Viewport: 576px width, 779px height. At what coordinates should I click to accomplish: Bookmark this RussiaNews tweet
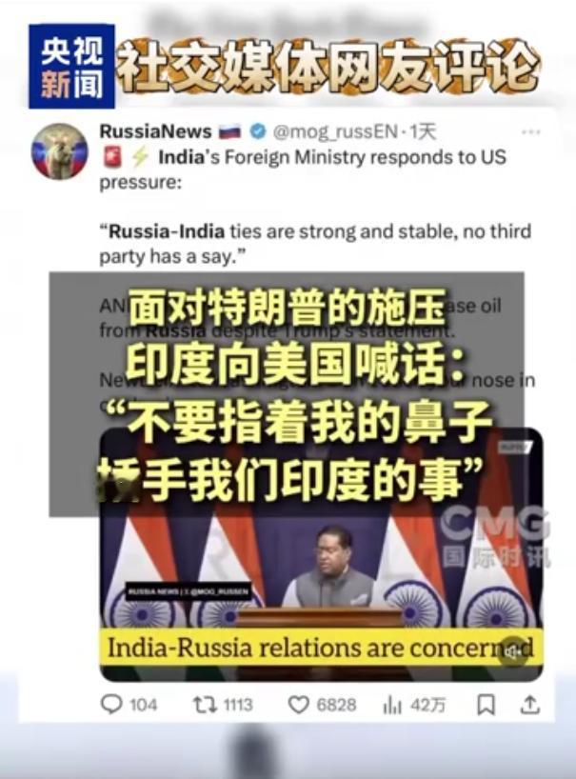tap(486, 705)
